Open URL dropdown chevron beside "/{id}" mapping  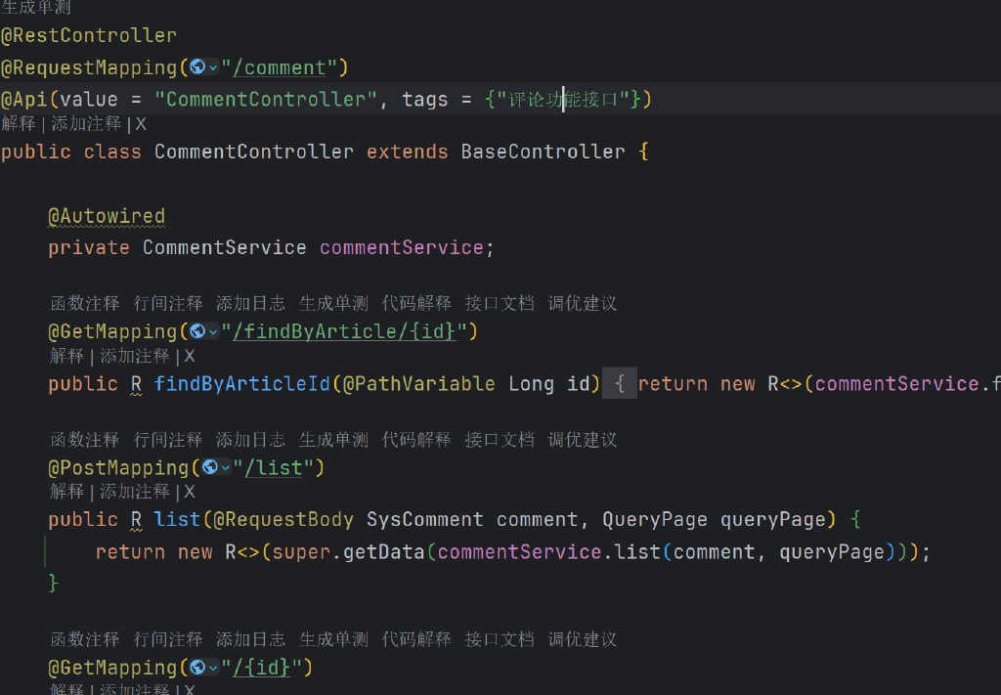pyautogui.click(x=213, y=668)
